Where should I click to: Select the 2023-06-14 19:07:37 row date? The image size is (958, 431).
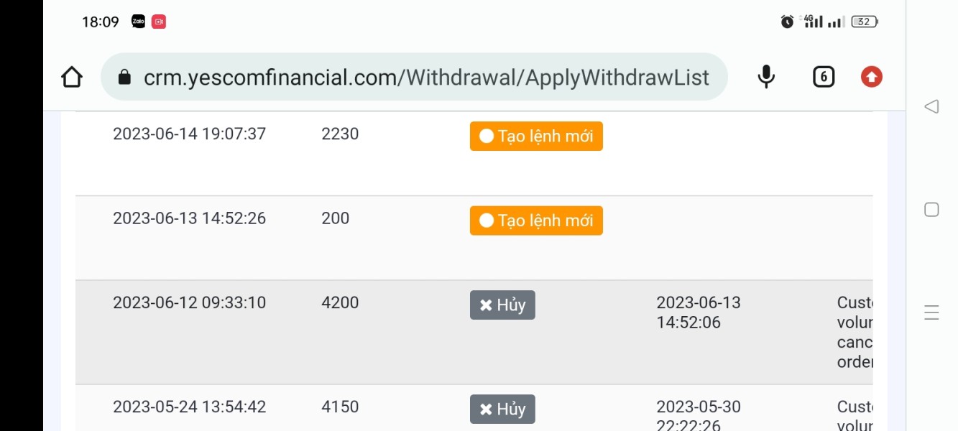click(190, 134)
